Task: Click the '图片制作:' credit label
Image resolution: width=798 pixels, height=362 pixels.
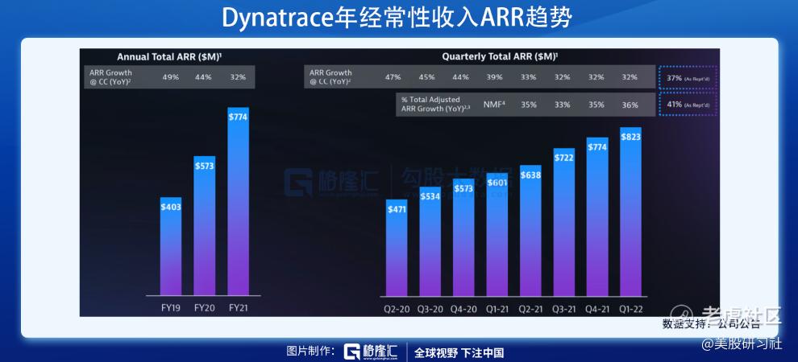Action: click(310, 352)
